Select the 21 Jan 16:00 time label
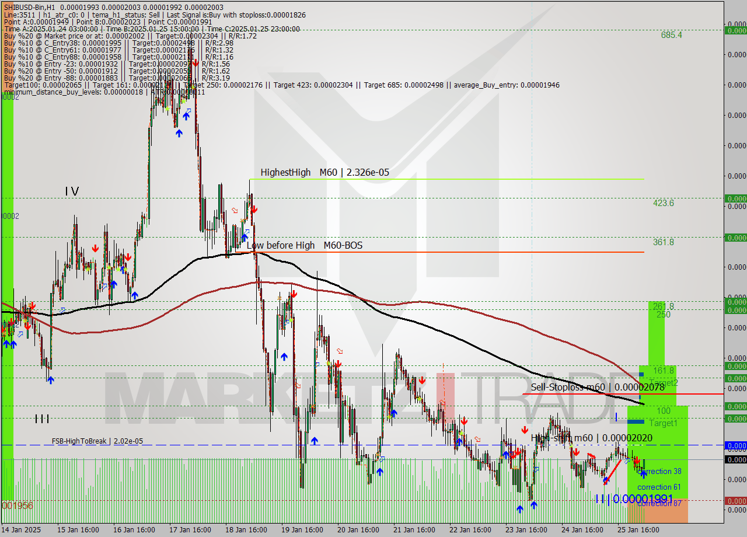The width and height of the screenshot is (747, 537). tap(414, 530)
